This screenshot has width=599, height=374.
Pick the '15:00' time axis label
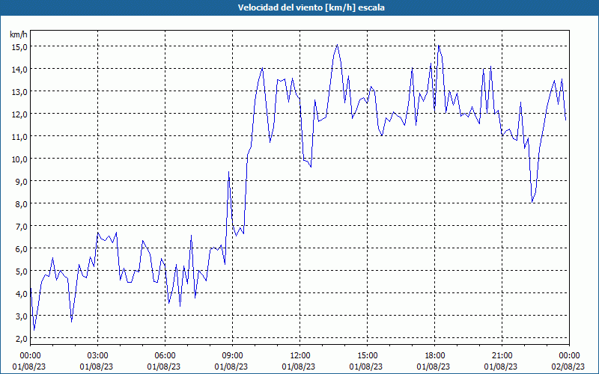point(367,356)
